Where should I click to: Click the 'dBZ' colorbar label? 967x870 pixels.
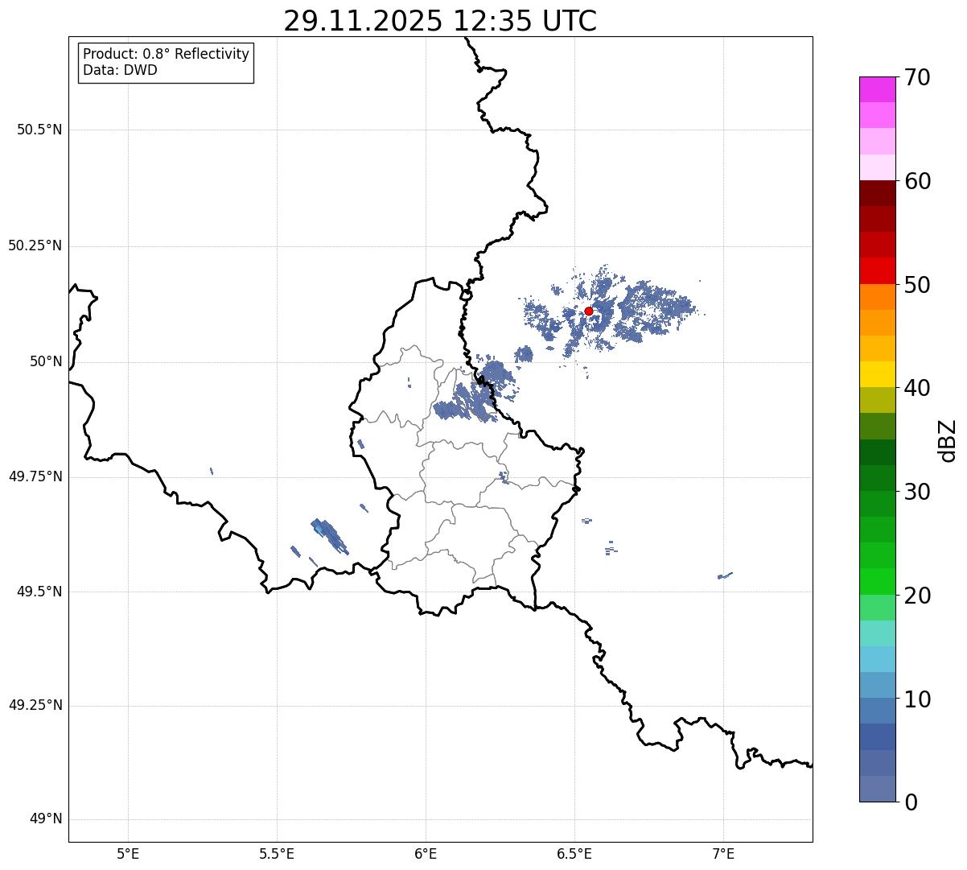coord(948,439)
